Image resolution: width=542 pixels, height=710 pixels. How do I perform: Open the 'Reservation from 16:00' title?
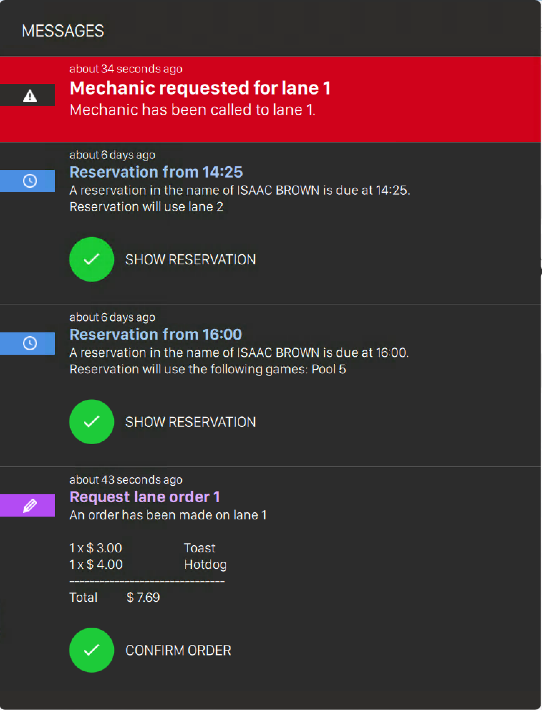tap(156, 334)
